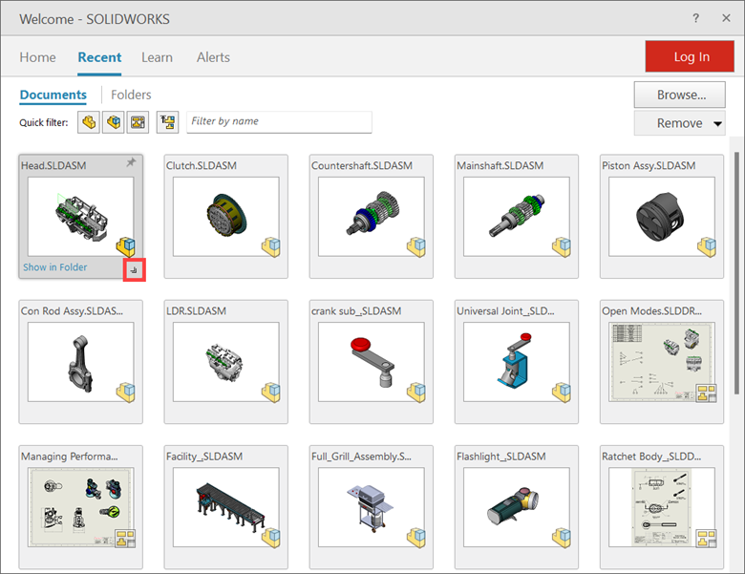Screen dimensions: 745x574
Task: Click assembly type icon on Universal Joint
Action: tap(562, 393)
